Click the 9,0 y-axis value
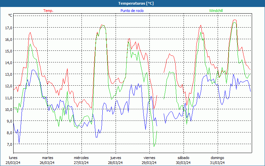265x166 pixels. [10, 121]
